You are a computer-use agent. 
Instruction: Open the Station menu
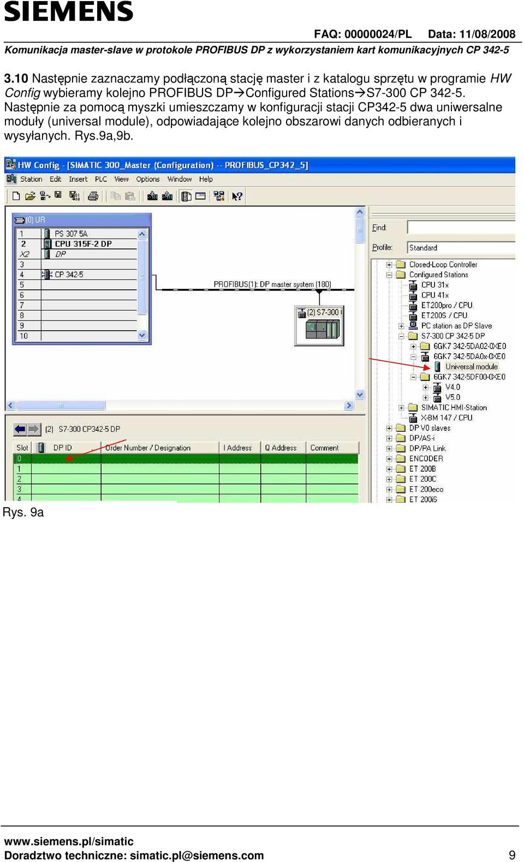pos(31,179)
